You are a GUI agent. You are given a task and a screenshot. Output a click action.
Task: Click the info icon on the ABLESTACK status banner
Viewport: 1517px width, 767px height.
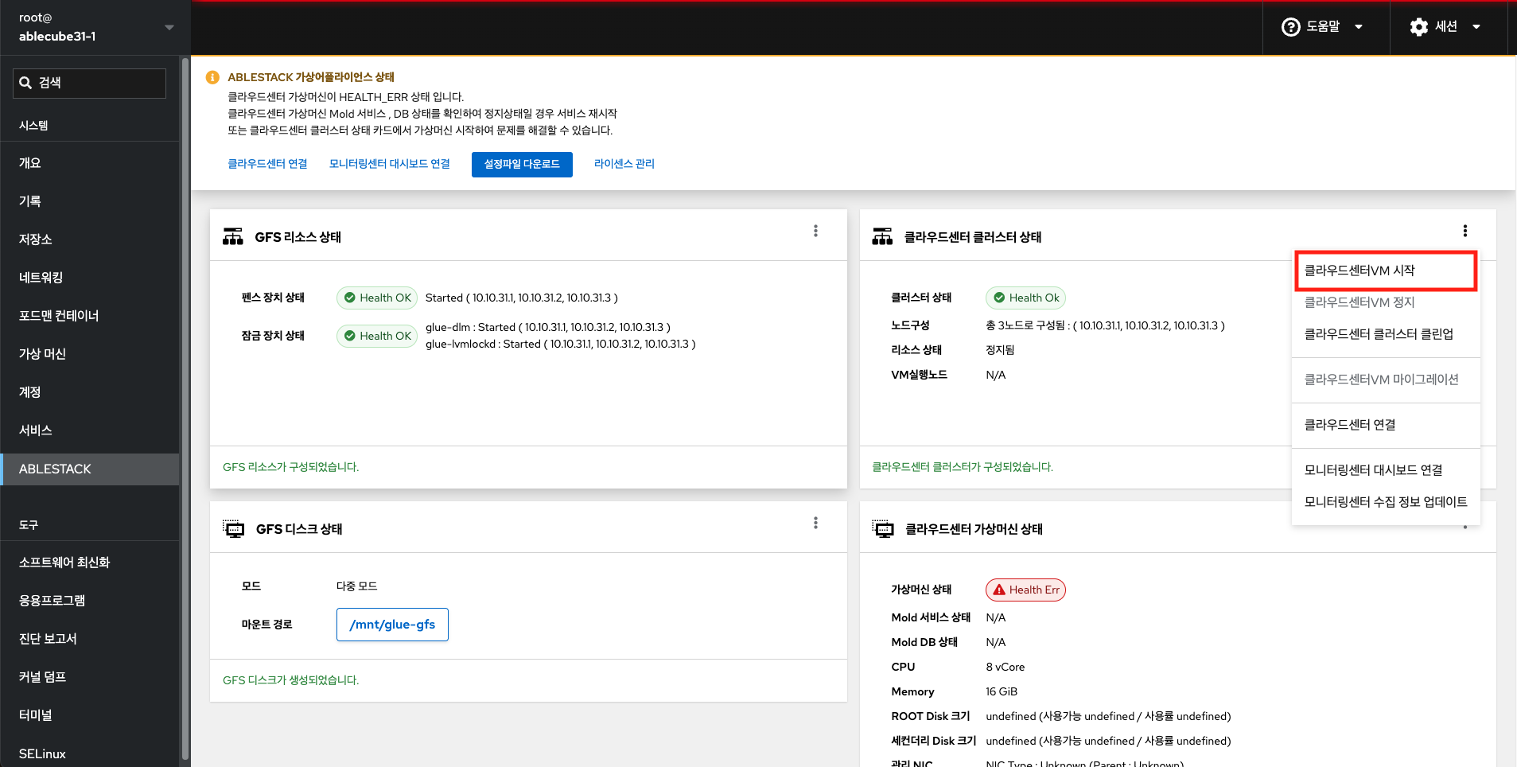coord(212,76)
